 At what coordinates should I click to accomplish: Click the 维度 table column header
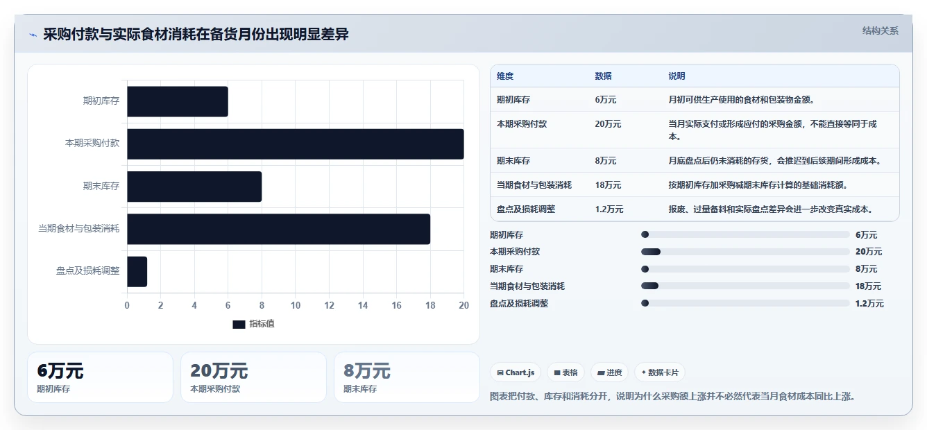click(x=505, y=76)
